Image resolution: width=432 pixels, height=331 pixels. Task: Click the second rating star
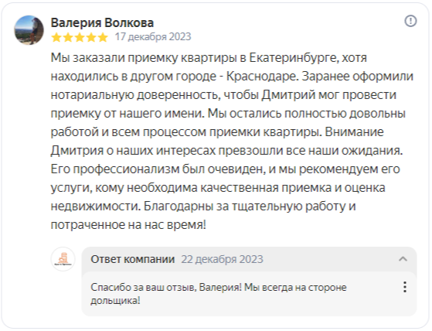click(x=68, y=37)
